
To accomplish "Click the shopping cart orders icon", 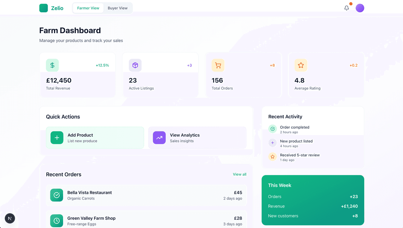I will pos(218,65).
